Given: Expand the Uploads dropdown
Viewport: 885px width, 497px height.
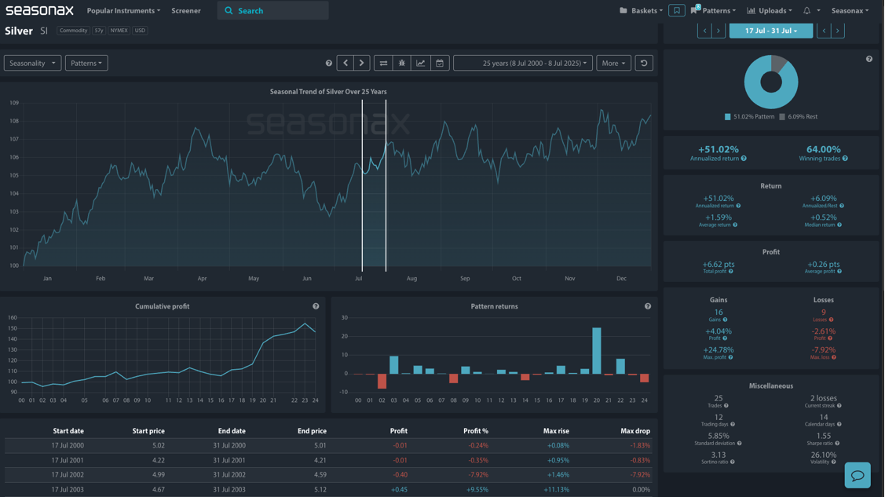Looking at the screenshot, I should tap(770, 11).
